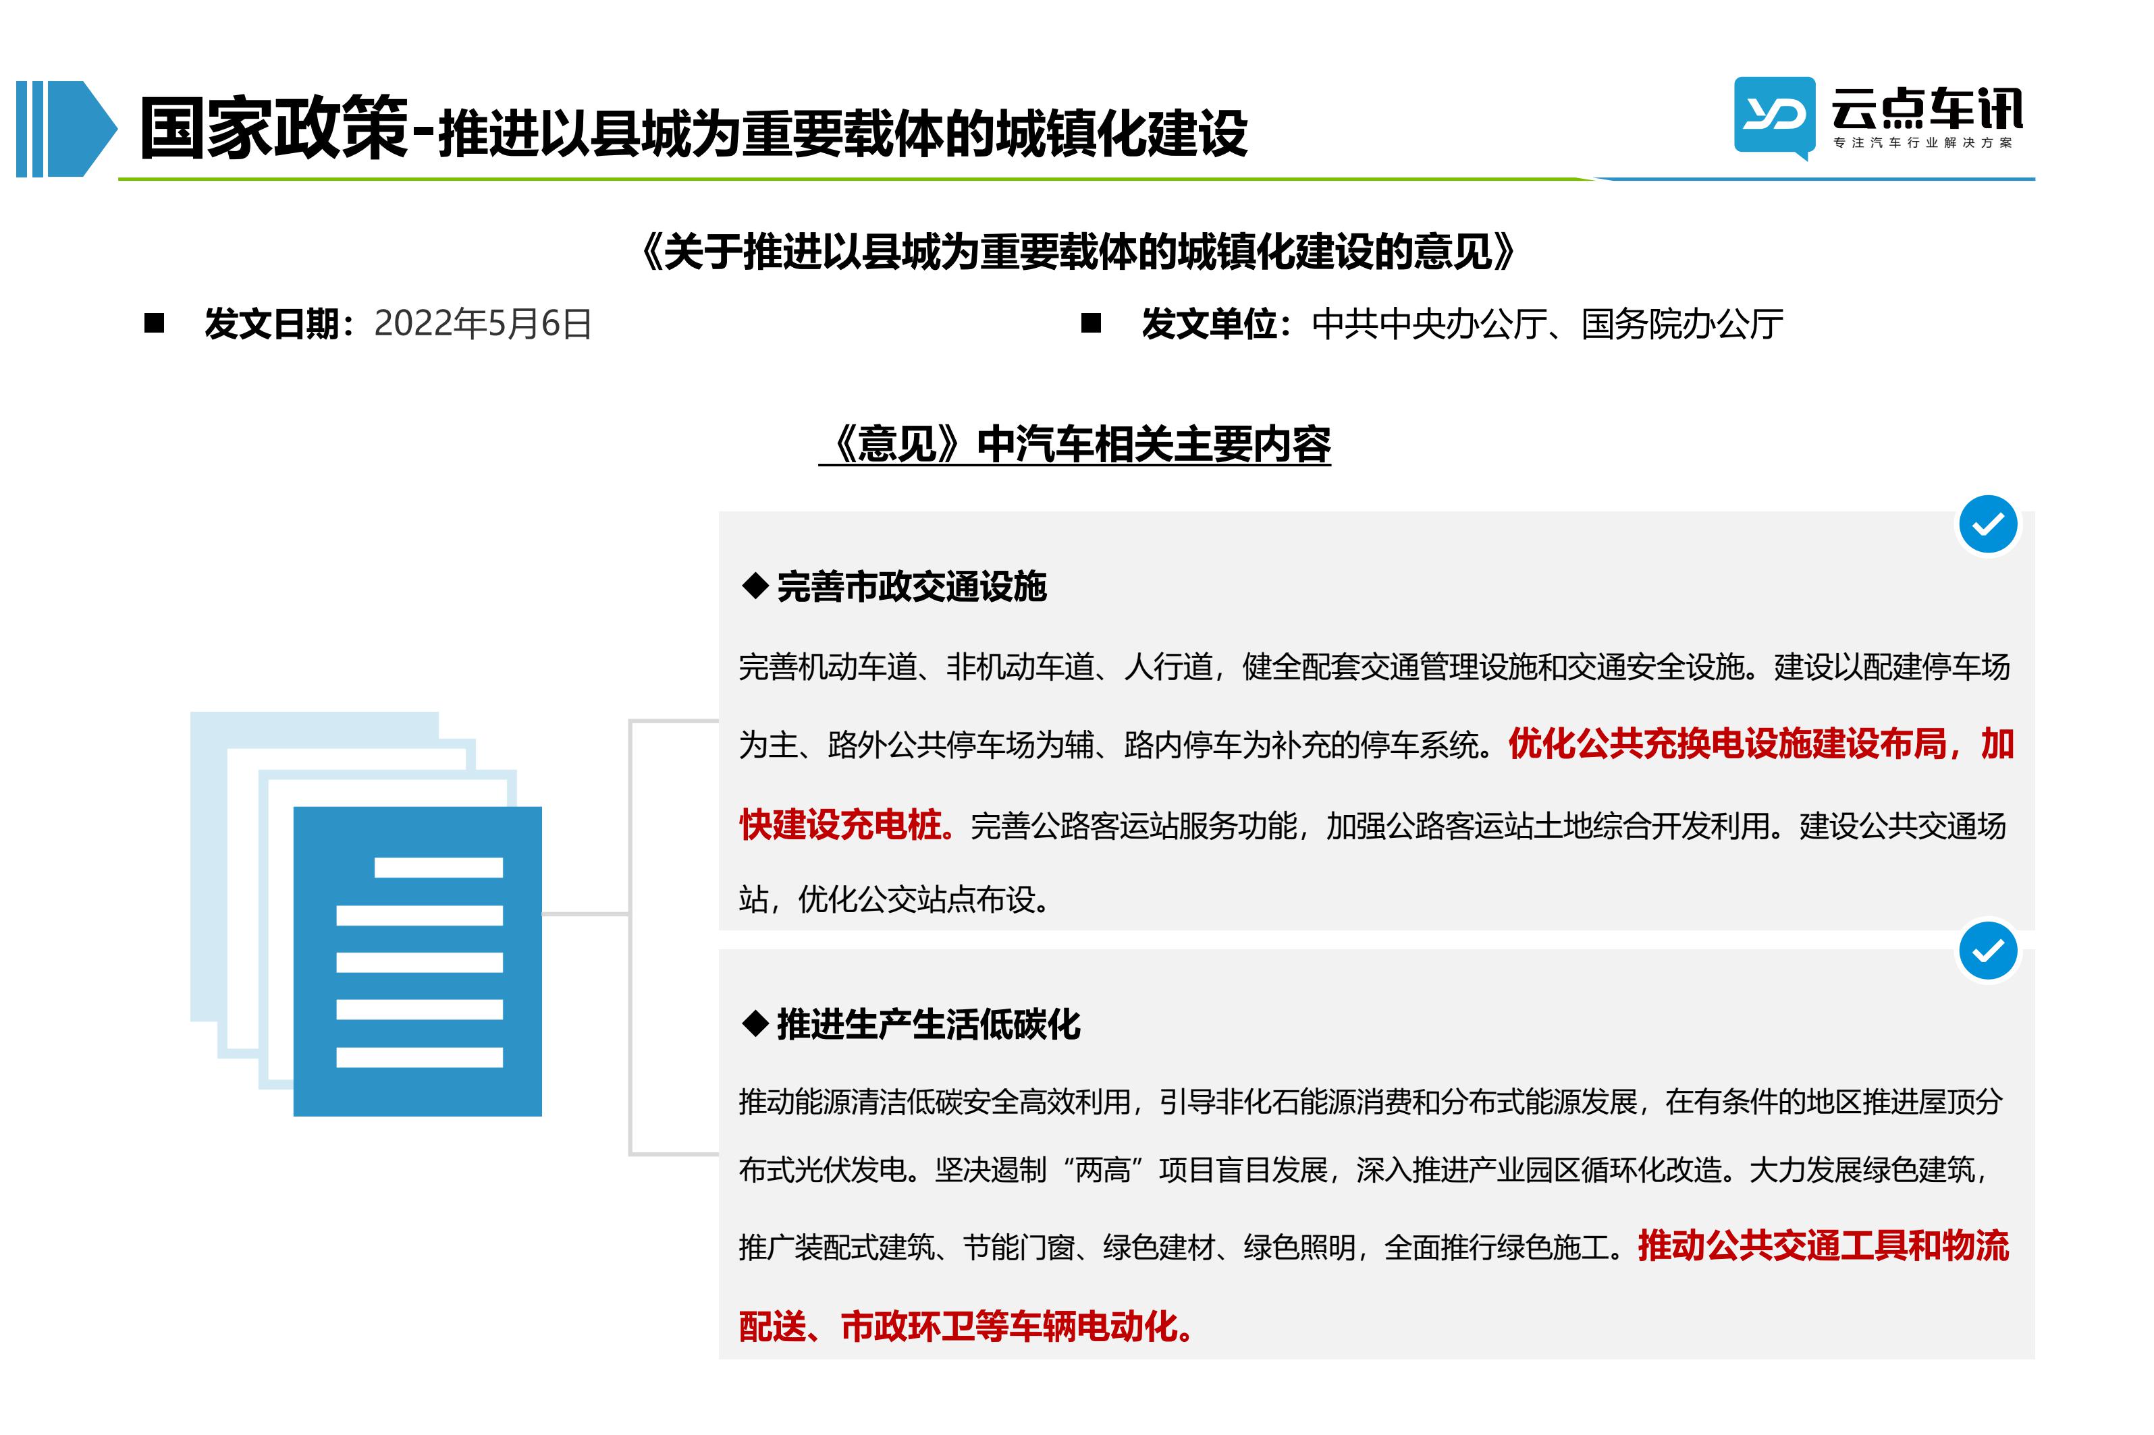Click the underlined heading 《意见》中汽车相关主要内容
2154x1435 pixels.
1075,445
